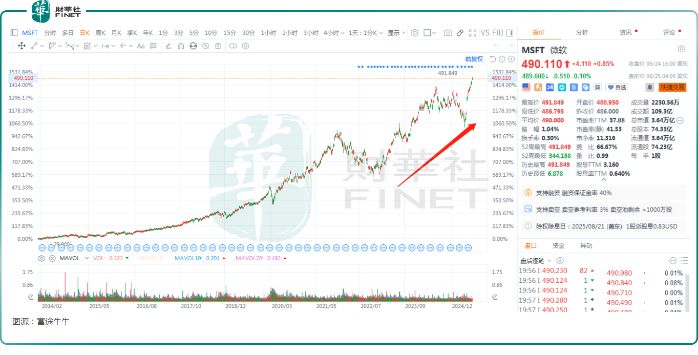Viewport: 698px width, 355px height.
Task: Select the 分时 intraday view
Action: tap(50, 33)
